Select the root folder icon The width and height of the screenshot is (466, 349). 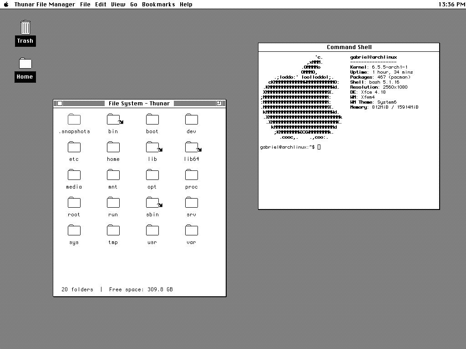tap(74, 202)
